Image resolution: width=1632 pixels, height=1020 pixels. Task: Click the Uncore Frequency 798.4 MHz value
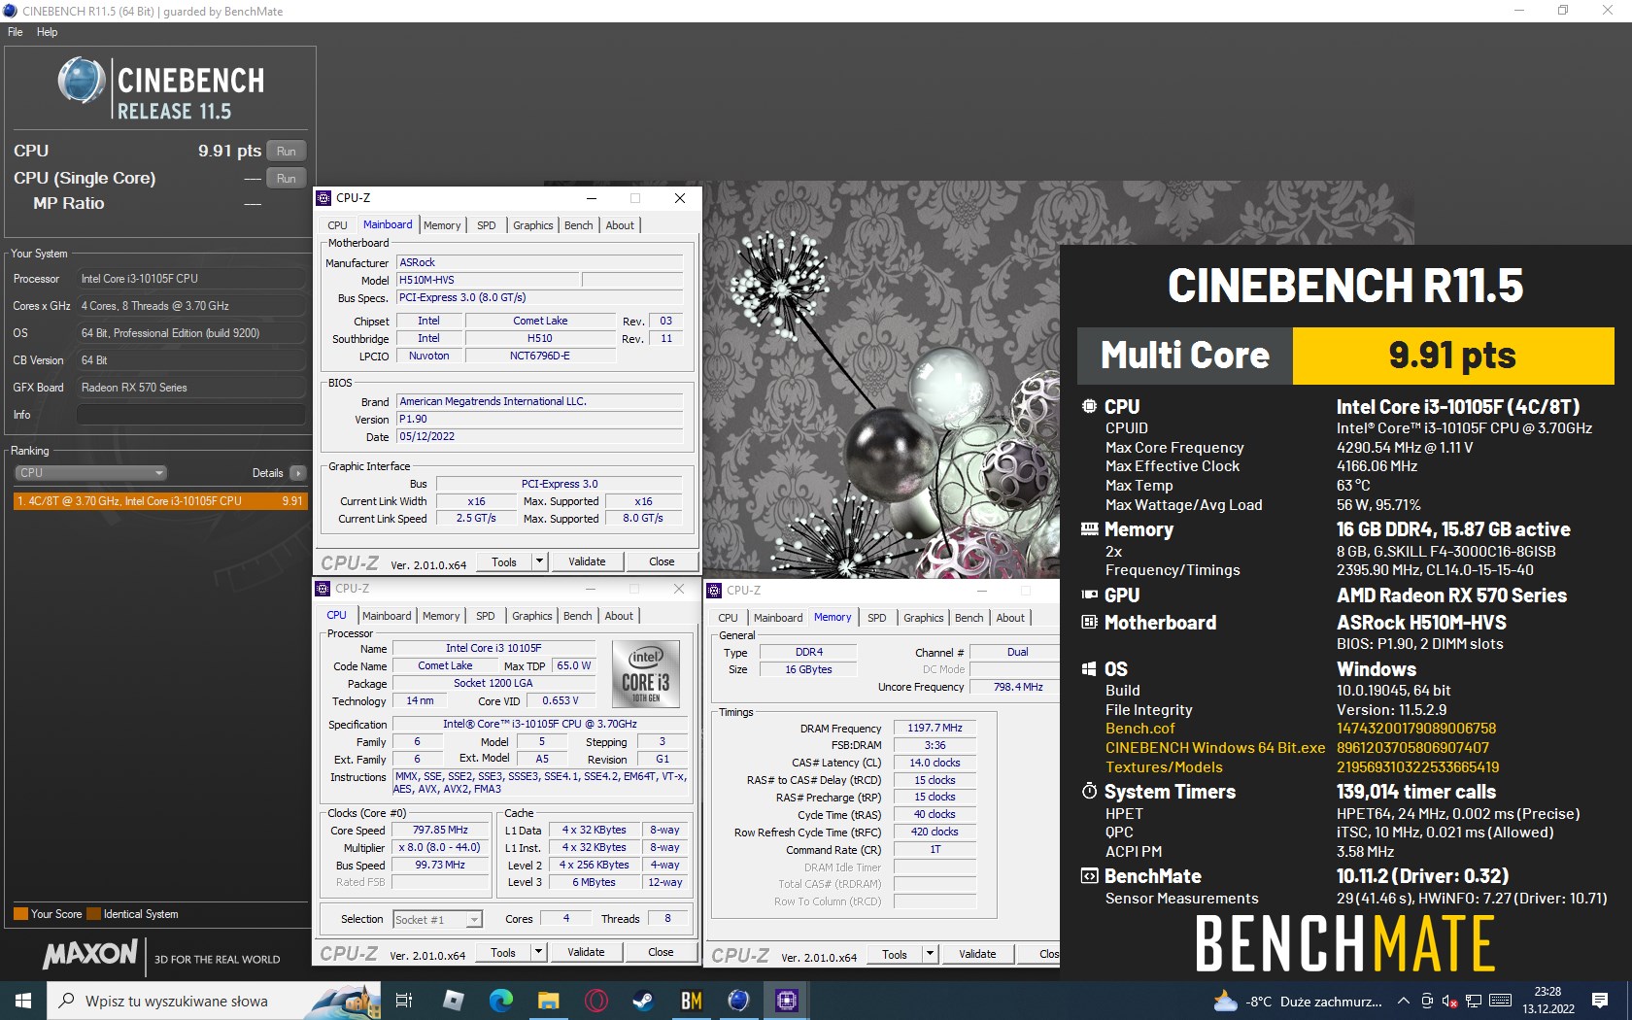(x=1017, y=687)
